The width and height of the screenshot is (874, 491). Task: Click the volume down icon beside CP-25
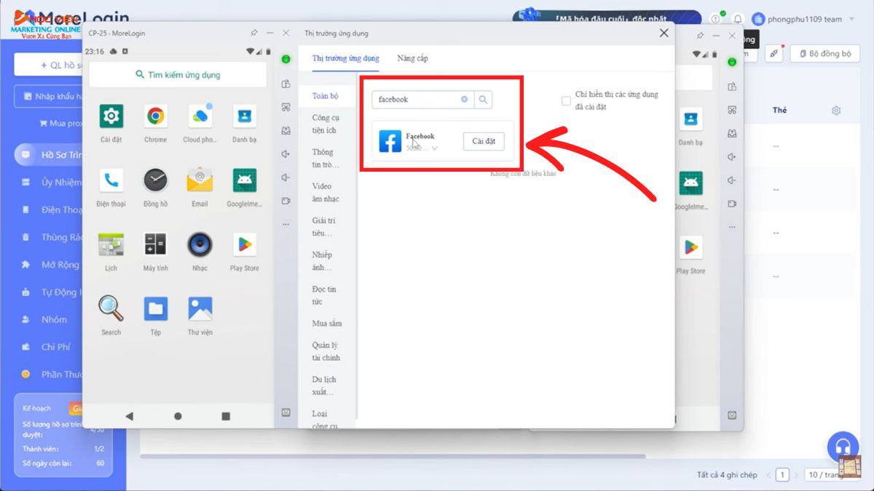coord(286,177)
